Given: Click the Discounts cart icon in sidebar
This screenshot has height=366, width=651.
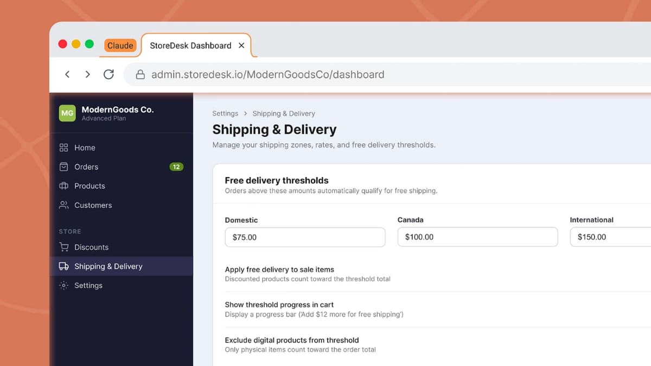Looking at the screenshot, I should pyautogui.click(x=63, y=247).
